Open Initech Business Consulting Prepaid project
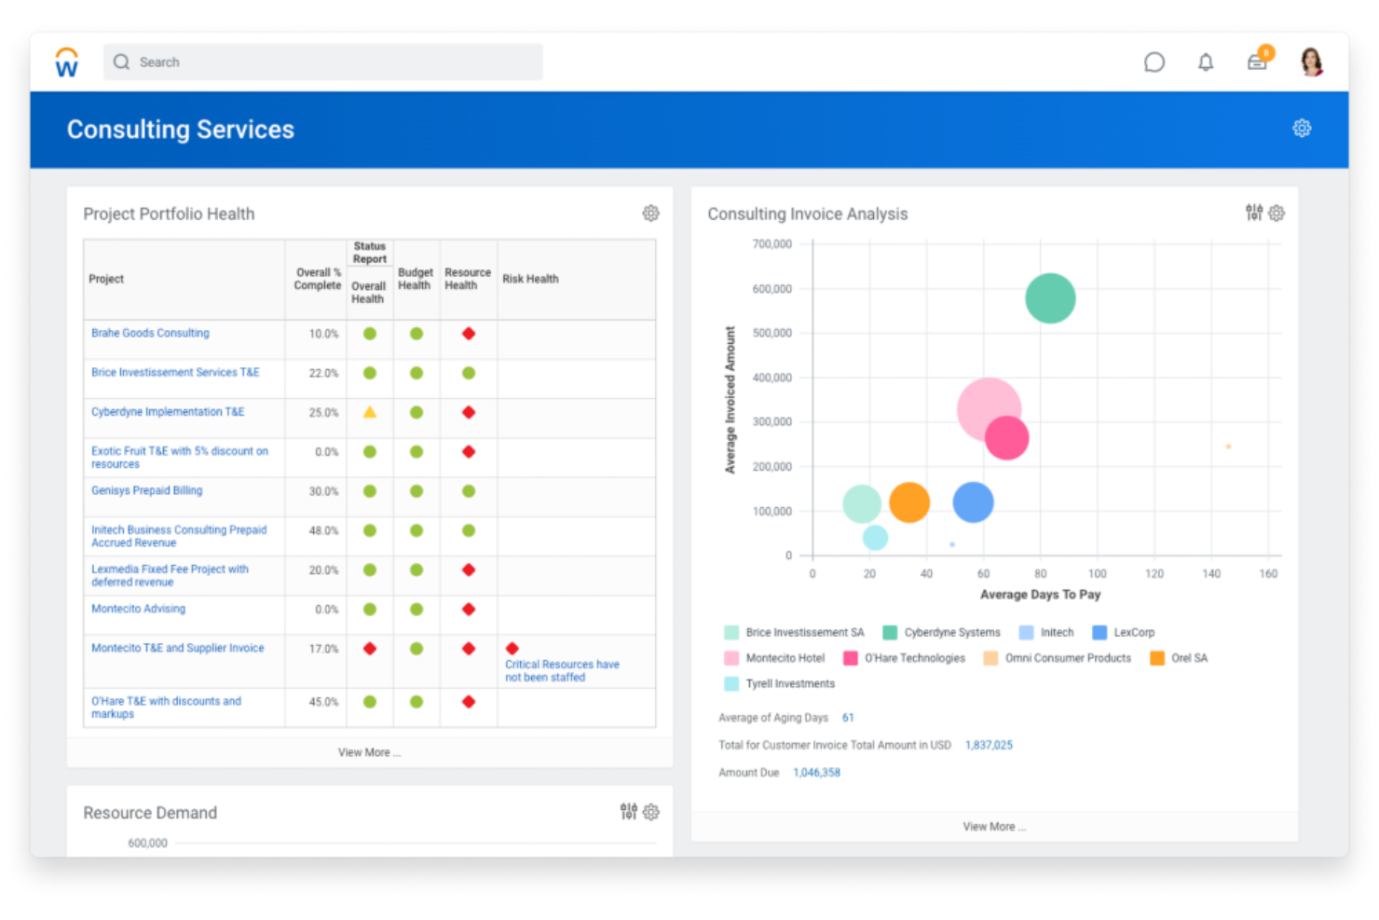 (x=179, y=536)
